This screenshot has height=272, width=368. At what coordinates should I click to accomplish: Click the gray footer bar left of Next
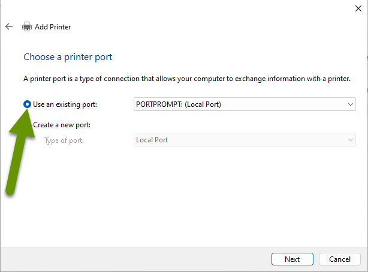coord(135,259)
